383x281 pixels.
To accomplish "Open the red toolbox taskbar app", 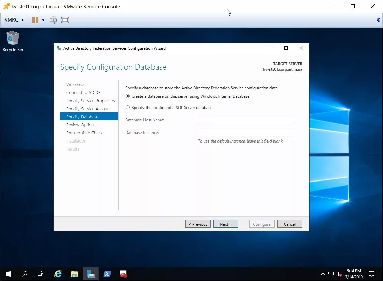I will click(x=124, y=274).
